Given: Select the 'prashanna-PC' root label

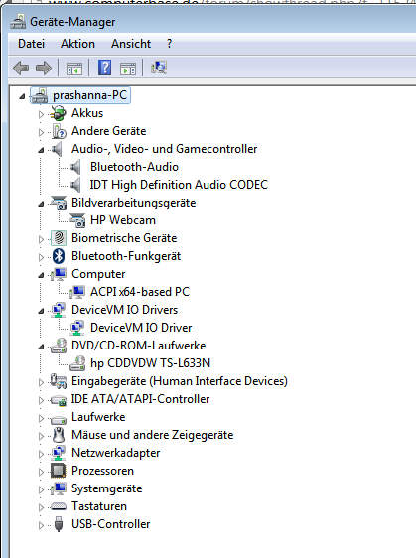Looking at the screenshot, I should point(90,95).
